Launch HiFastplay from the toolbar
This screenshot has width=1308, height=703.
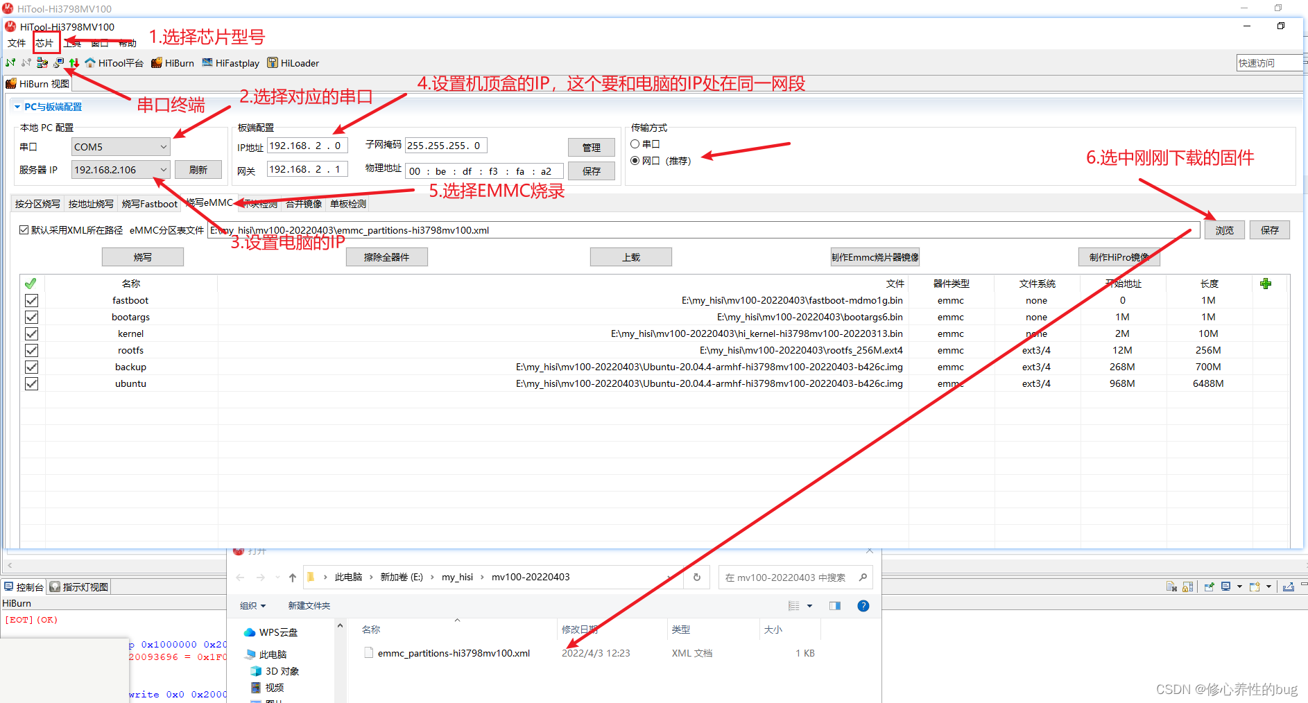coord(231,63)
